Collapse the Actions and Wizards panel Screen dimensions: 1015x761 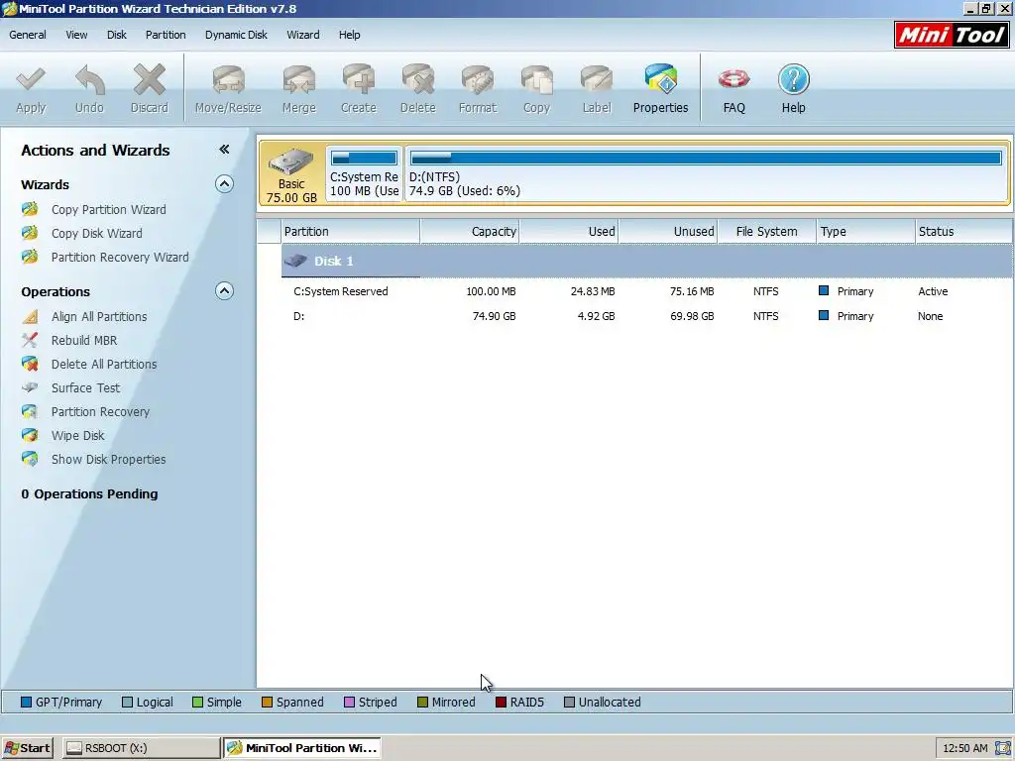(x=224, y=150)
